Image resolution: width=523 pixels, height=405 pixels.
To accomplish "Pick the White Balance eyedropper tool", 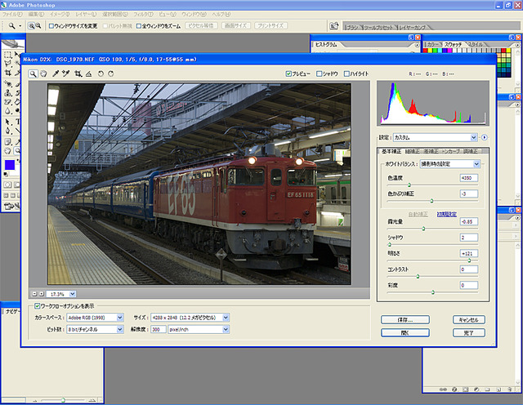I will pos(56,73).
